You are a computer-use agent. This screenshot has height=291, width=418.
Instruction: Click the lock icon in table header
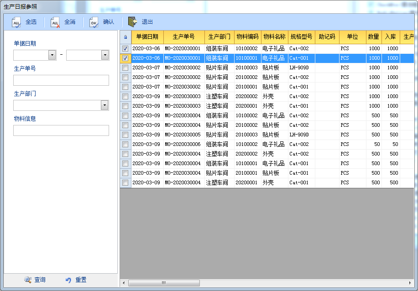click(125, 37)
